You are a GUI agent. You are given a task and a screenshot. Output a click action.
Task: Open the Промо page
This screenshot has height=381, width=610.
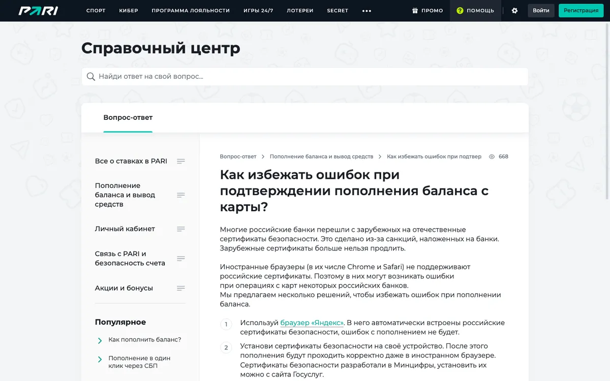[x=428, y=11]
